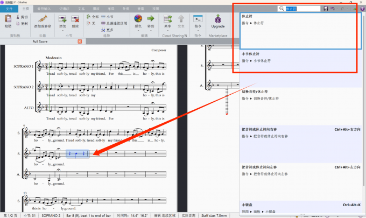
Task: Open the 文件 file tab
Action: [9, 9]
